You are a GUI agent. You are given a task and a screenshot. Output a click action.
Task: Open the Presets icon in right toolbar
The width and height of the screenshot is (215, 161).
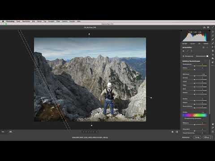213,62
